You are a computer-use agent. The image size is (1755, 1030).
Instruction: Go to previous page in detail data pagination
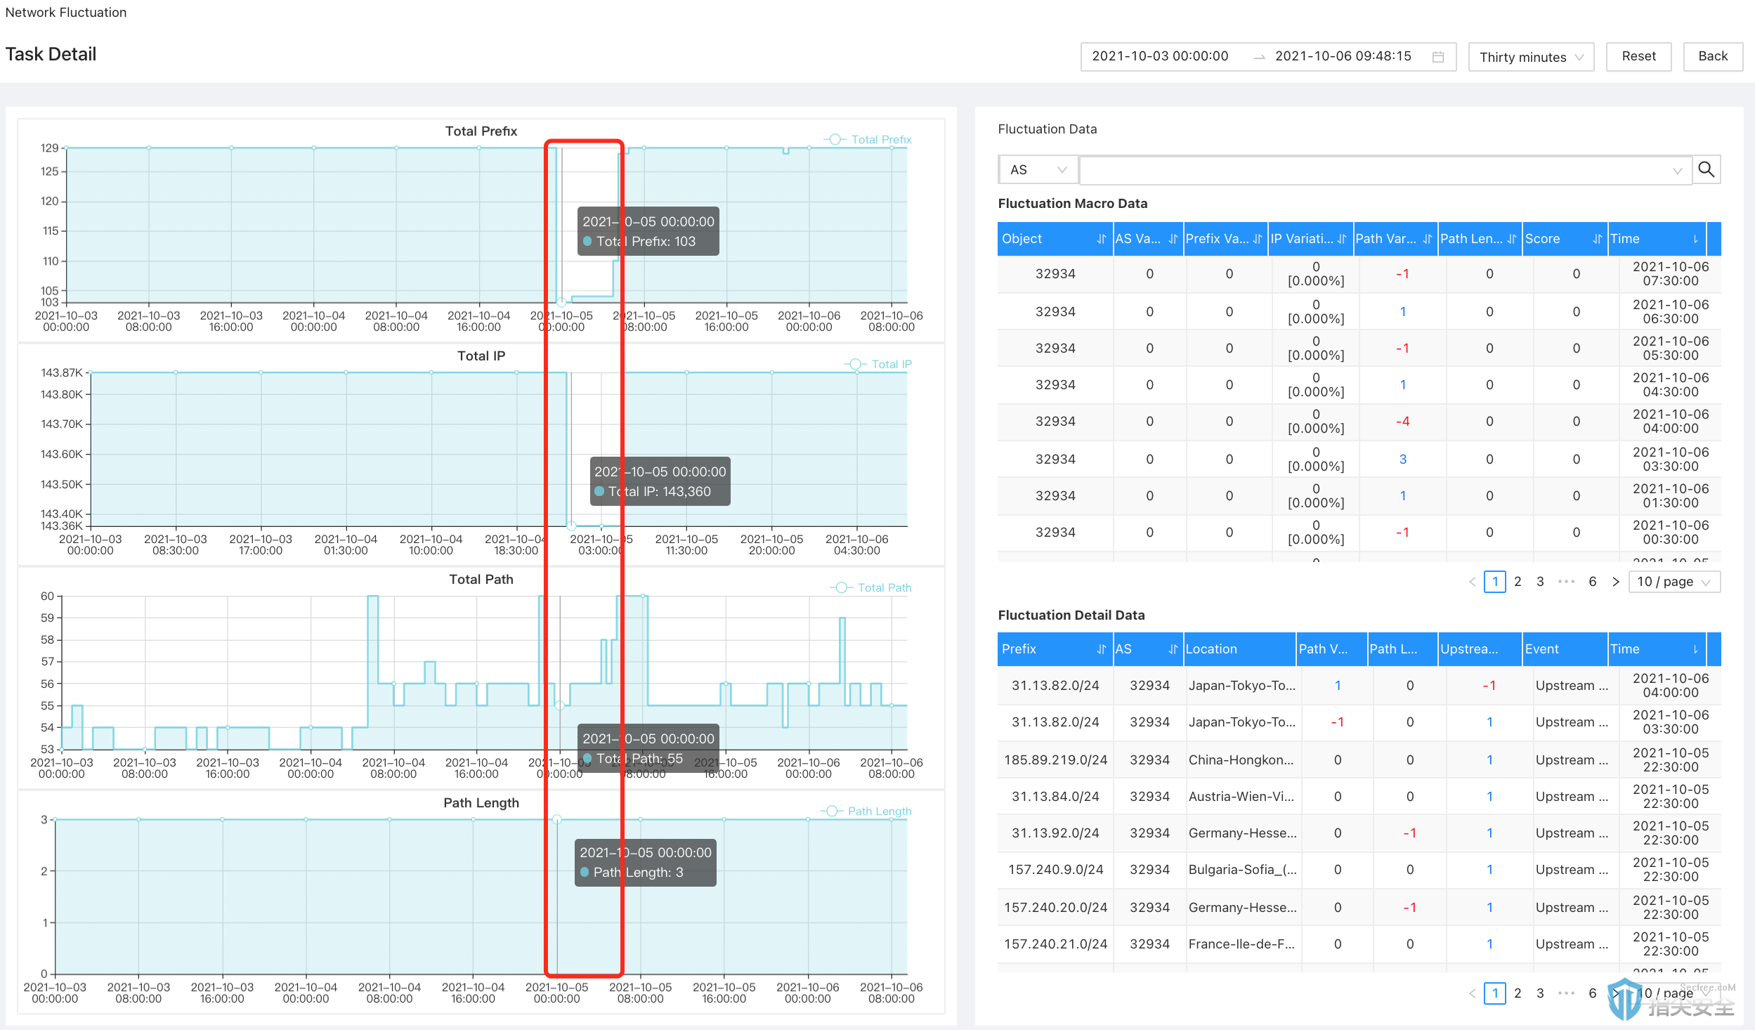coord(1472,993)
